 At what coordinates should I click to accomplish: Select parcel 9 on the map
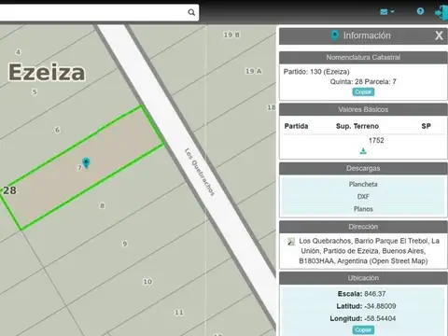coord(124,244)
